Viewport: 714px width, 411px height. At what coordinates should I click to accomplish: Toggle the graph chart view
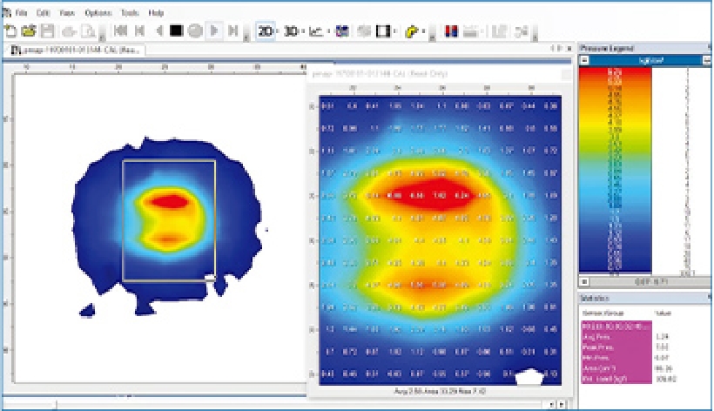point(317,31)
